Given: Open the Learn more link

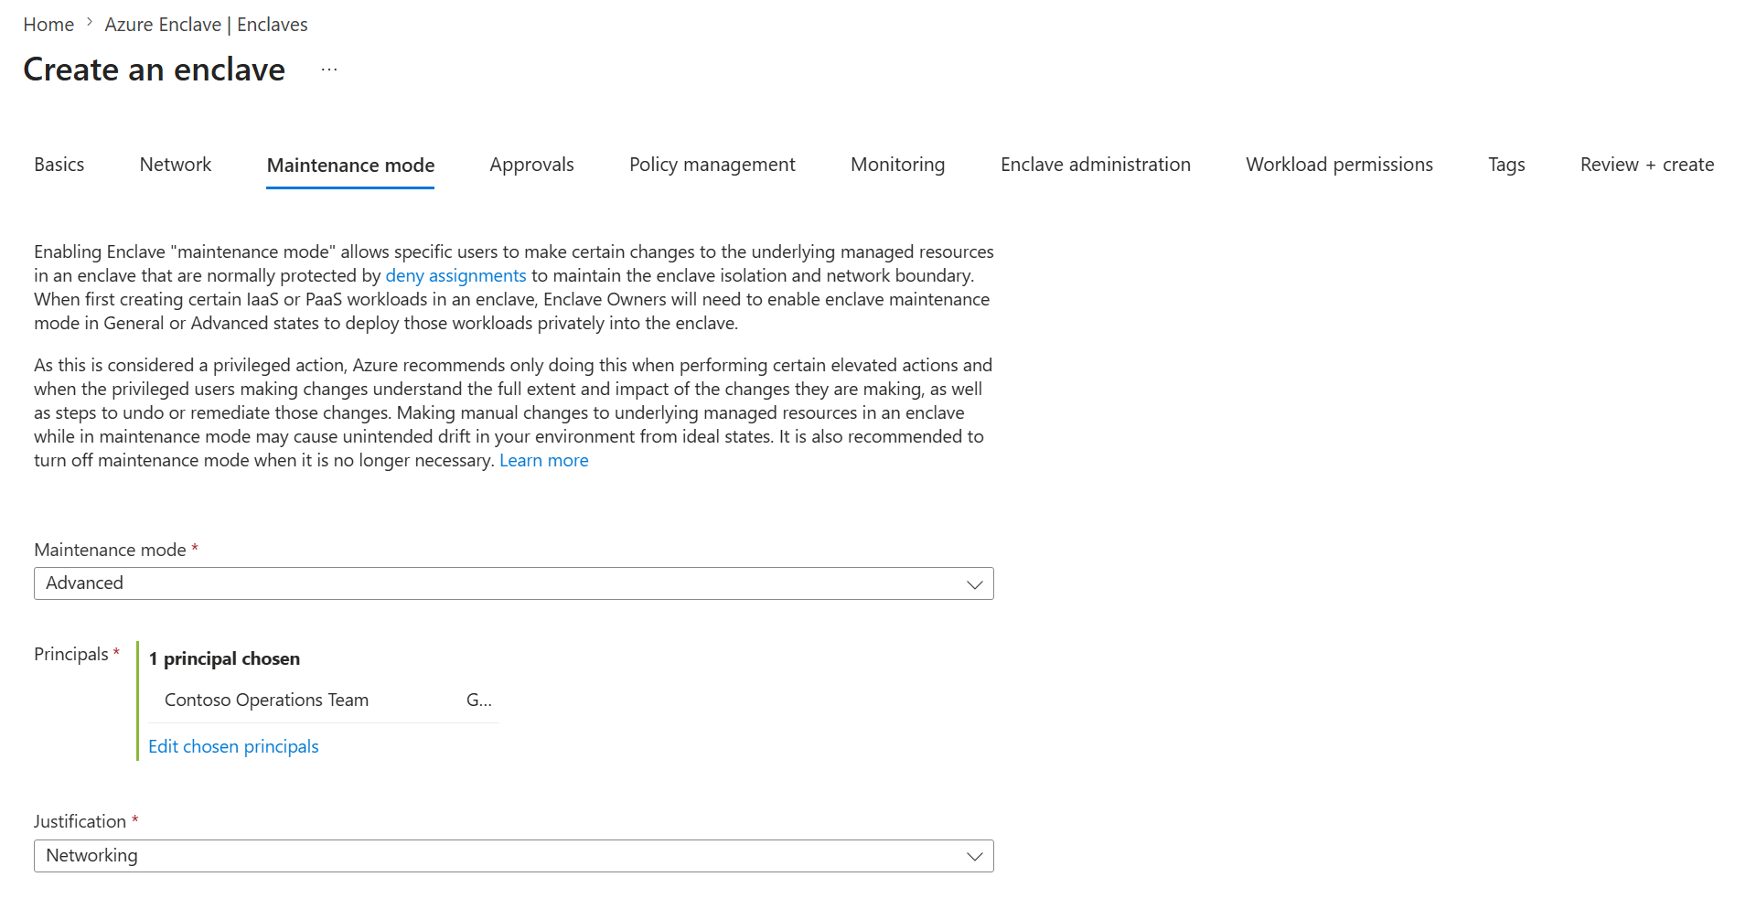Looking at the screenshot, I should (544, 460).
